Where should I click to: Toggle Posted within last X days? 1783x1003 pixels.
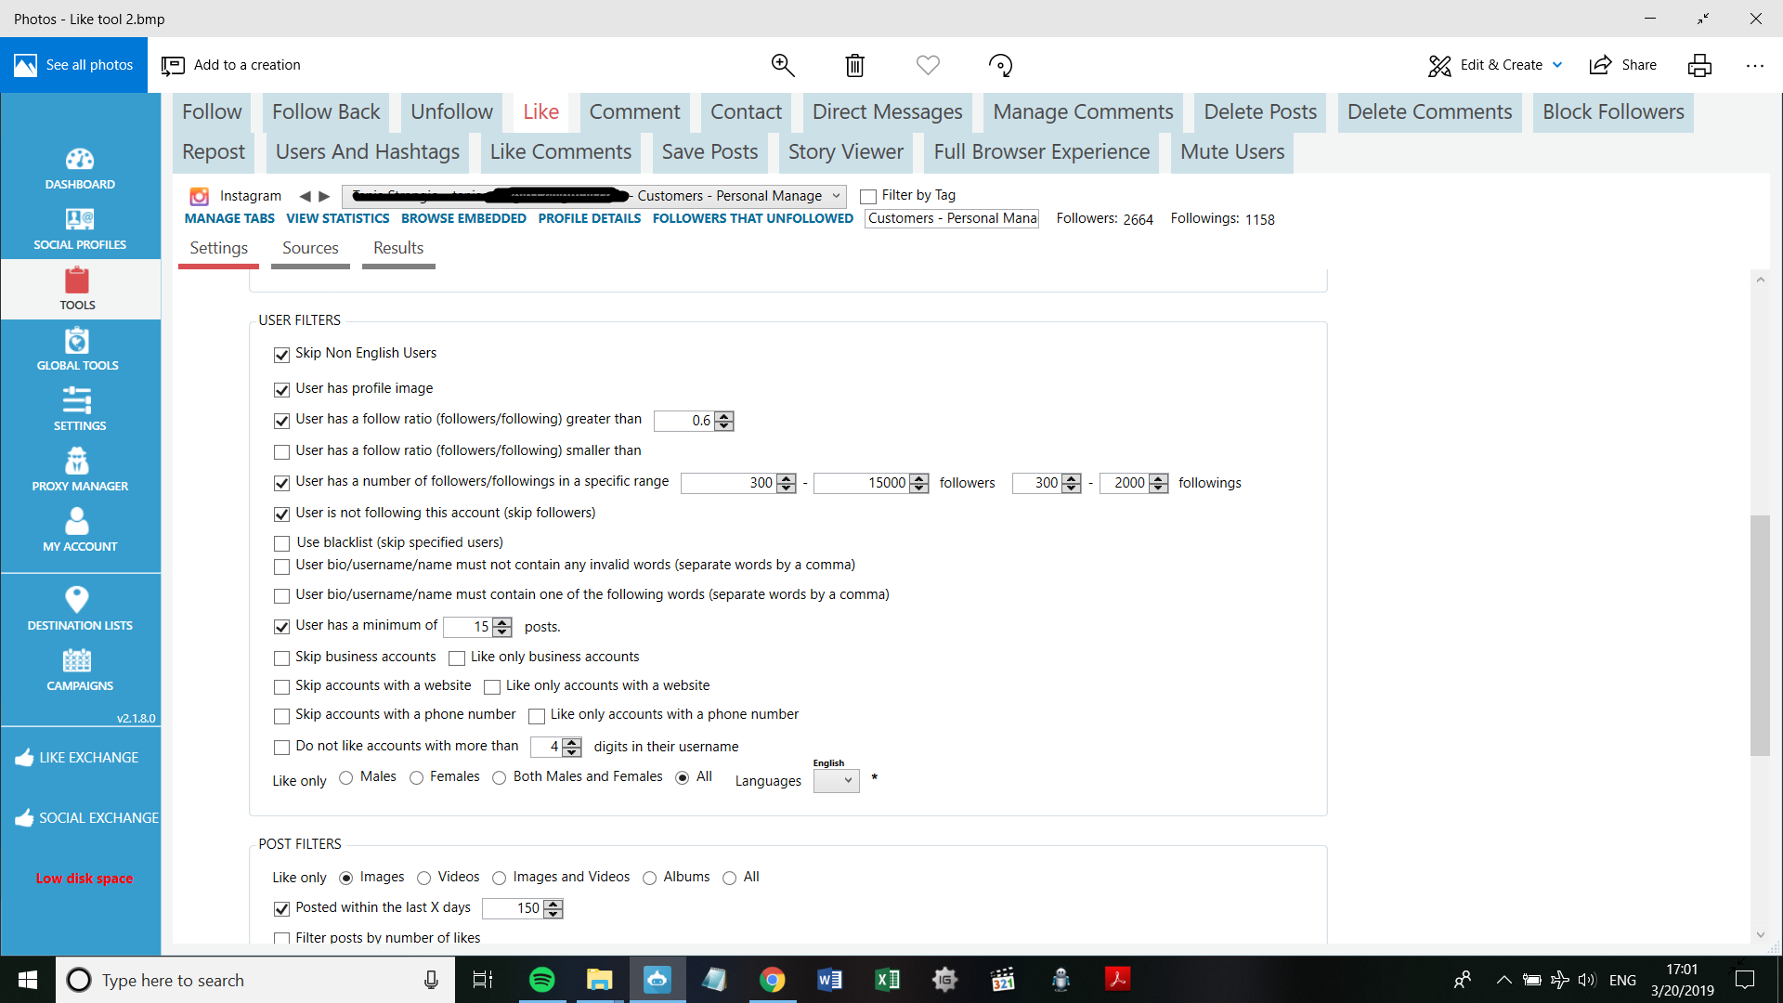(281, 909)
